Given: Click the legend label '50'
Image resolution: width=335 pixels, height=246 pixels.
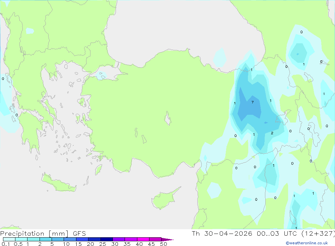Looking at the screenshot, I should point(163,244).
